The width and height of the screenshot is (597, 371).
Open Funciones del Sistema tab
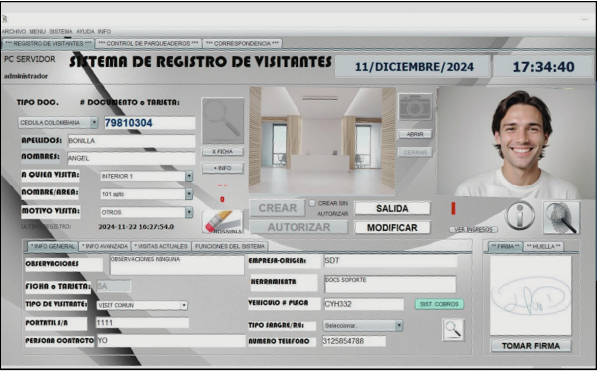click(x=230, y=246)
